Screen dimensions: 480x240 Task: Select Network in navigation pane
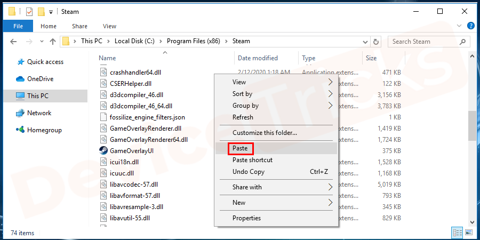(39, 113)
